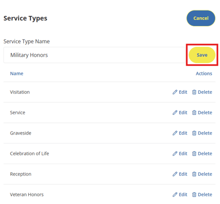Save the Military Honors service type

202,55
